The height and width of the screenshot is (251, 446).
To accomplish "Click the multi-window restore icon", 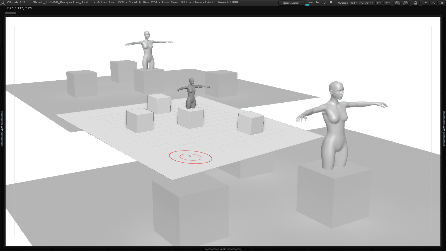I will 434,3.
